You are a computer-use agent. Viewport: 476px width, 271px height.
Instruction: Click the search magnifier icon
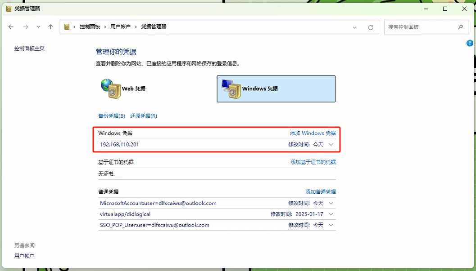(461, 27)
